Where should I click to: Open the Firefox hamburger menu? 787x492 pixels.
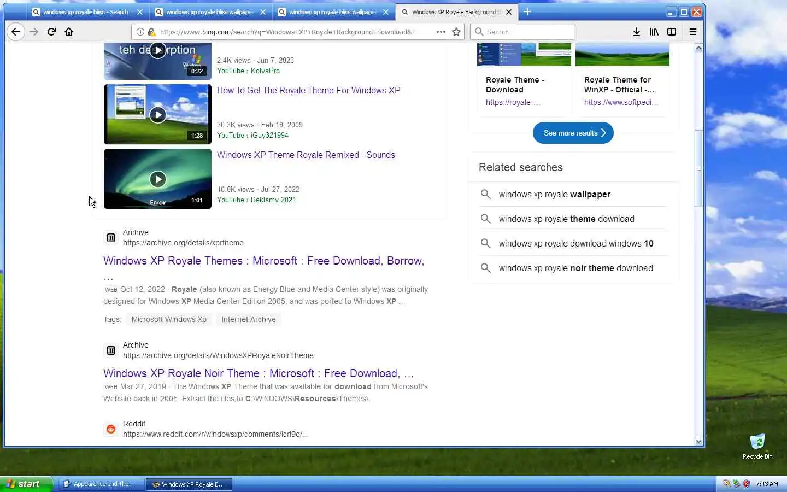[x=692, y=32]
